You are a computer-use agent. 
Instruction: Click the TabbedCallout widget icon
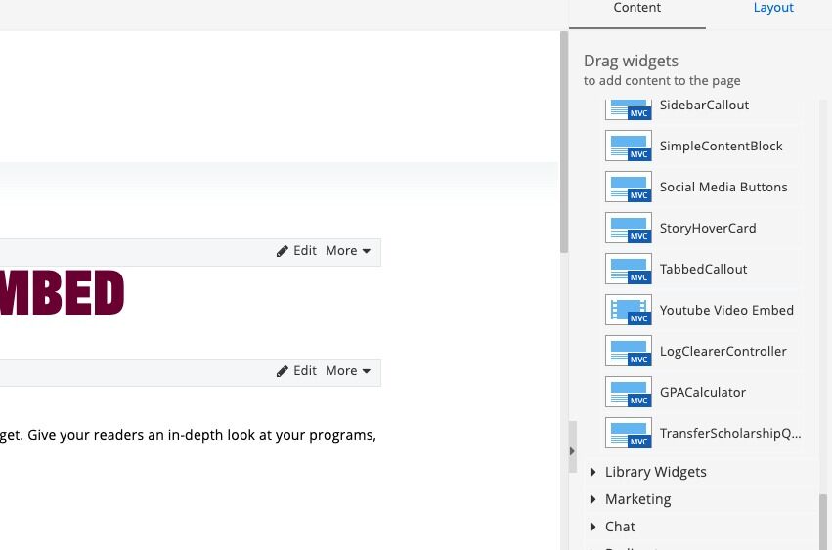click(x=629, y=269)
